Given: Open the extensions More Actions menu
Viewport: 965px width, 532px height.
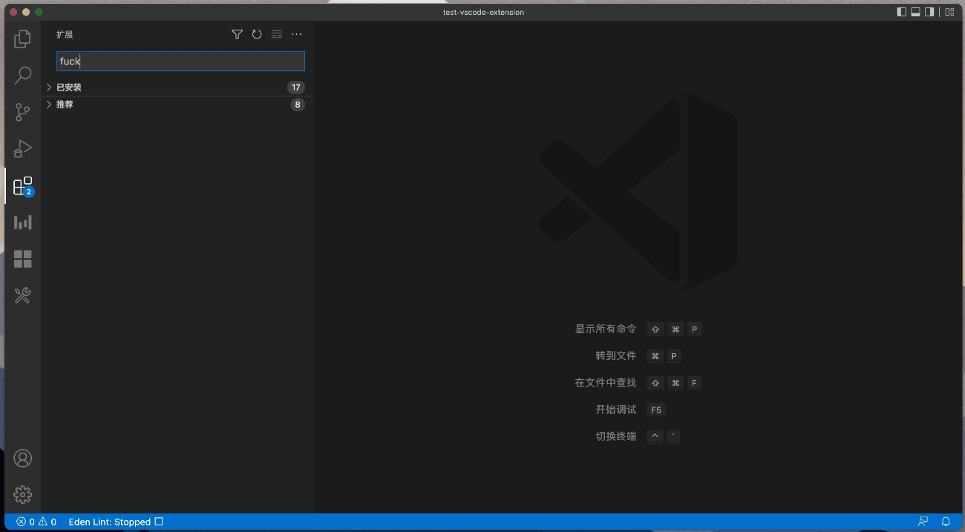Looking at the screenshot, I should (297, 34).
